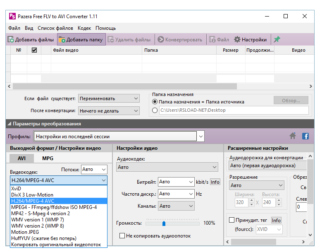Viewport: 327px width, 252px height.
Task: Toggle the header checkbox in file list
Action: (x=34, y=50)
